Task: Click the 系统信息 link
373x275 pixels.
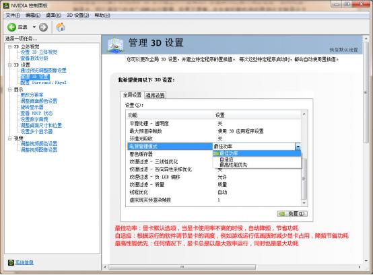Action: point(24,262)
